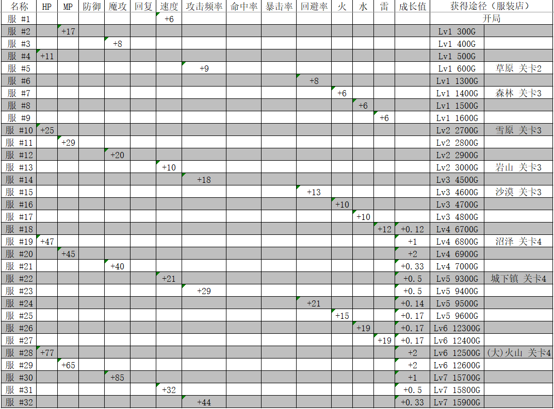Click the +85 魔攻 cell of 服 #30
554x409 pixels.
(117, 377)
